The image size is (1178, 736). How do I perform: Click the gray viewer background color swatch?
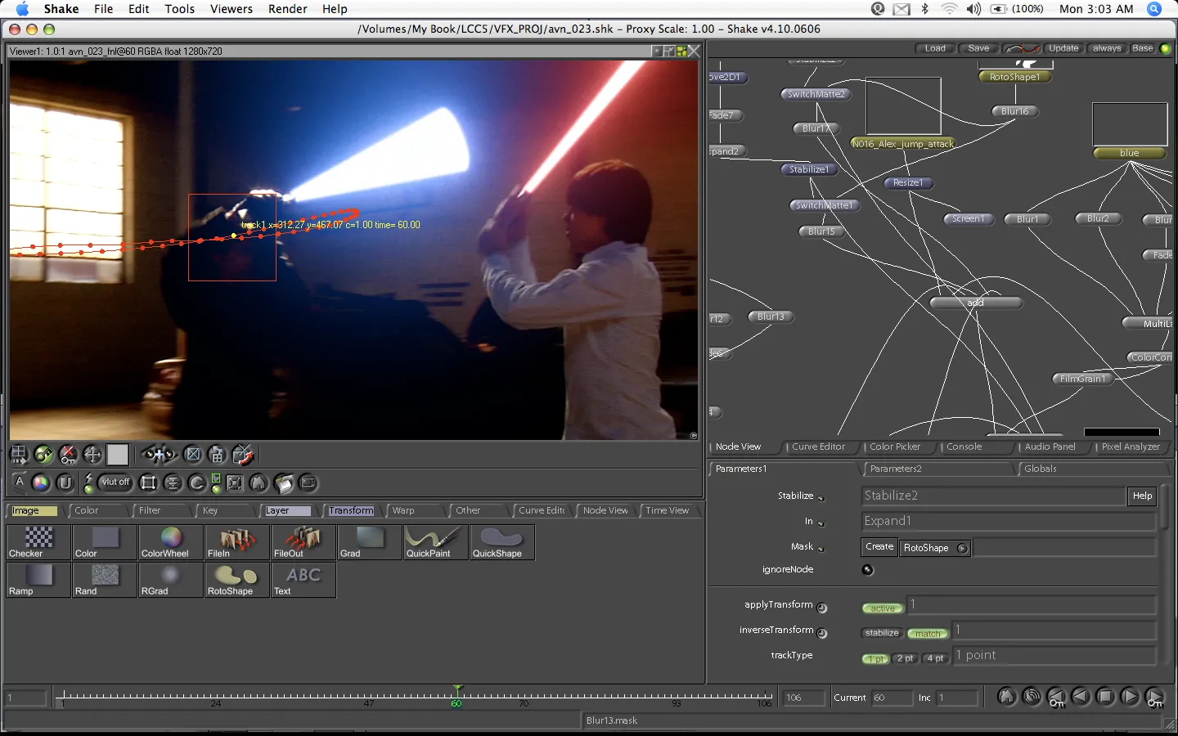point(118,455)
